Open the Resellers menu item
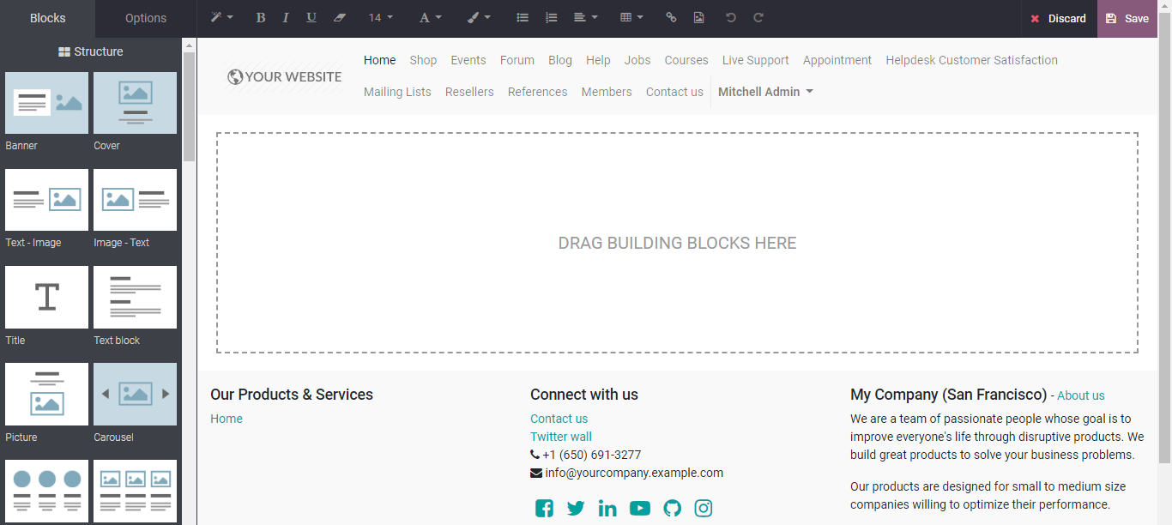 tap(469, 92)
